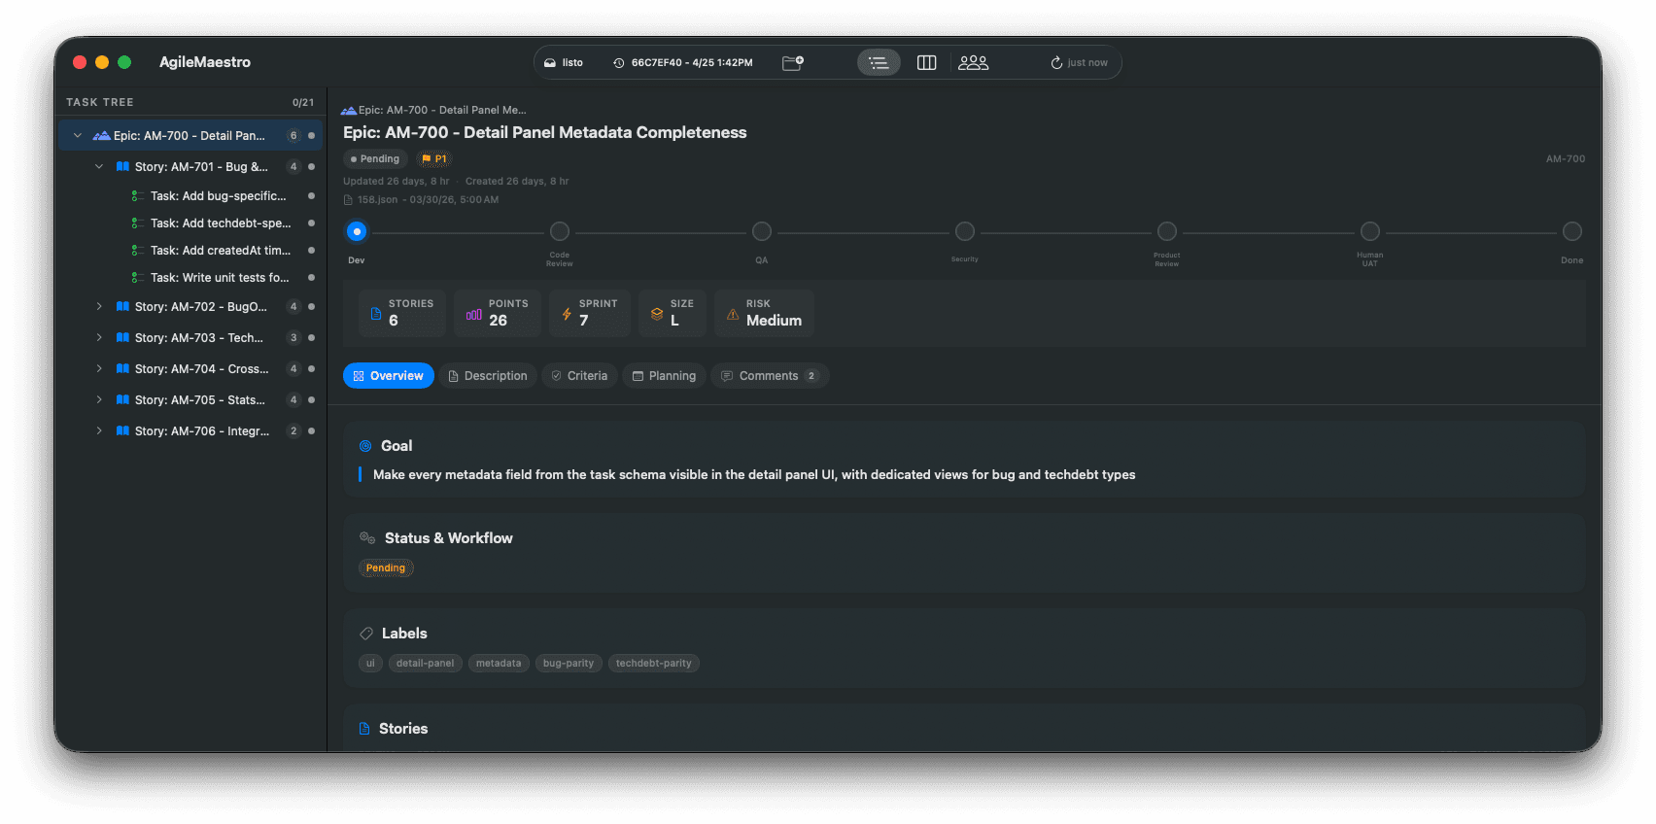This screenshot has height=824, width=1656.
Task: Toggle status dot on Story AM-703 row
Action: [311, 338]
